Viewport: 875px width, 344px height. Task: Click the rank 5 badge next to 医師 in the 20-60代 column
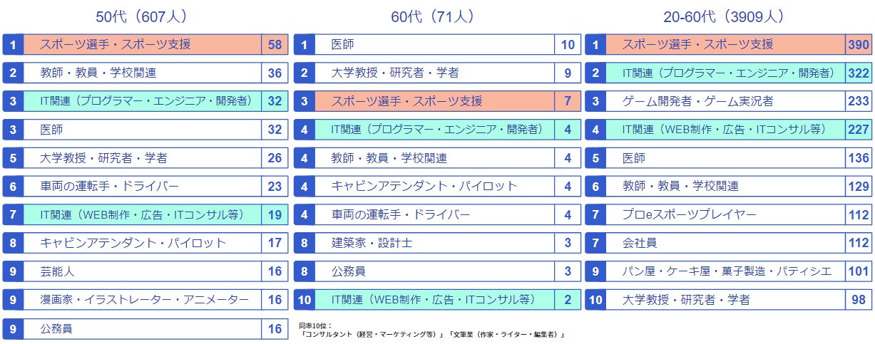pos(595,158)
